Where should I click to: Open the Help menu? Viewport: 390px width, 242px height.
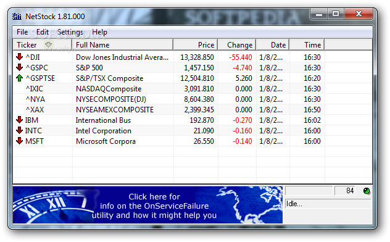(99, 32)
